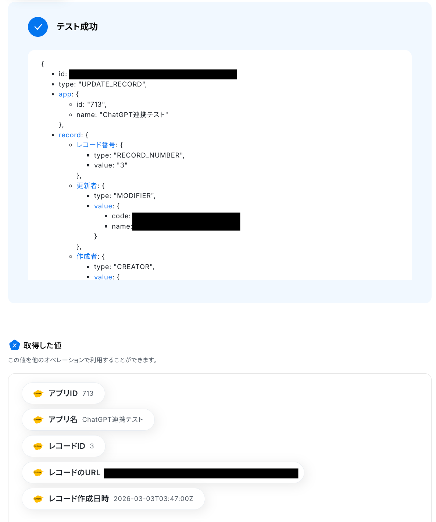Click the blue checkmark success icon

pos(38,27)
